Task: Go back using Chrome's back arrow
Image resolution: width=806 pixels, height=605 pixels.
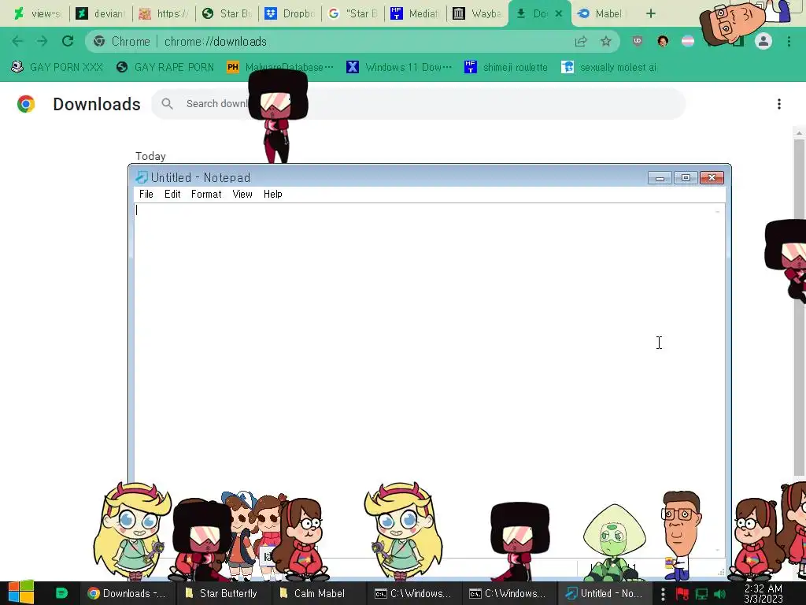Action: pos(17,41)
